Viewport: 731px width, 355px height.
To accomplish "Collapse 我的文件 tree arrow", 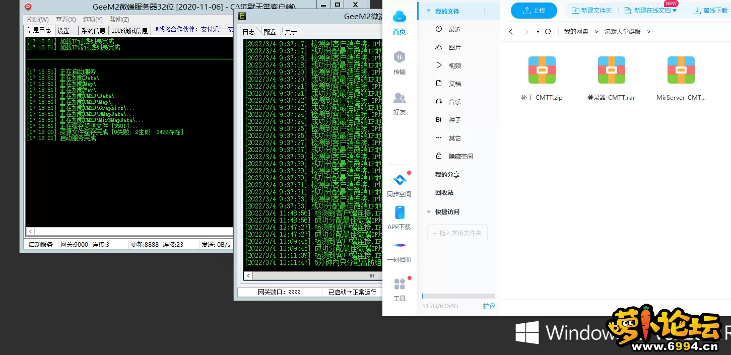I will (x=429, y=11).
